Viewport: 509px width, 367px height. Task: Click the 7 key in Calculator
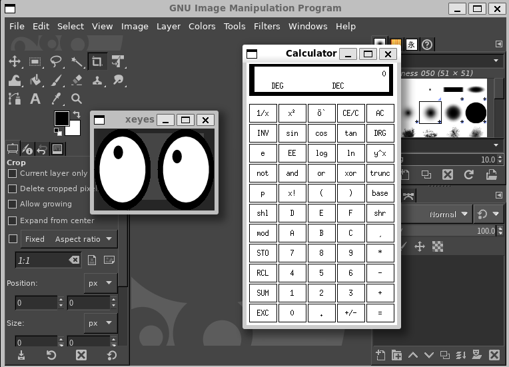[x=292, y=253]
